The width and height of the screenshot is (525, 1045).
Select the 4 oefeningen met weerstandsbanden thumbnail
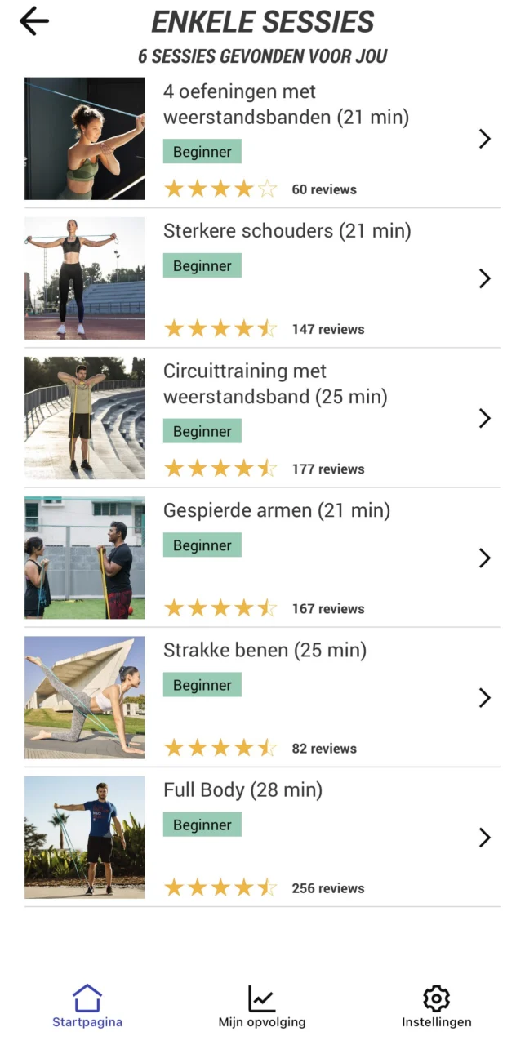click(84, 139)
